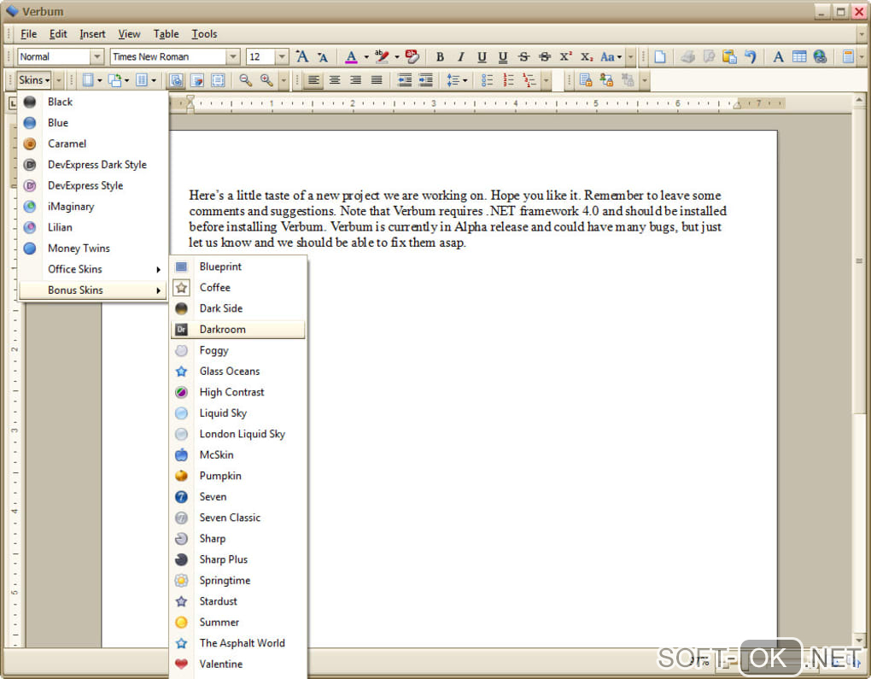
Task: Toggle double underline formatting
Action: pyautogui.click(x=503, y=56)
